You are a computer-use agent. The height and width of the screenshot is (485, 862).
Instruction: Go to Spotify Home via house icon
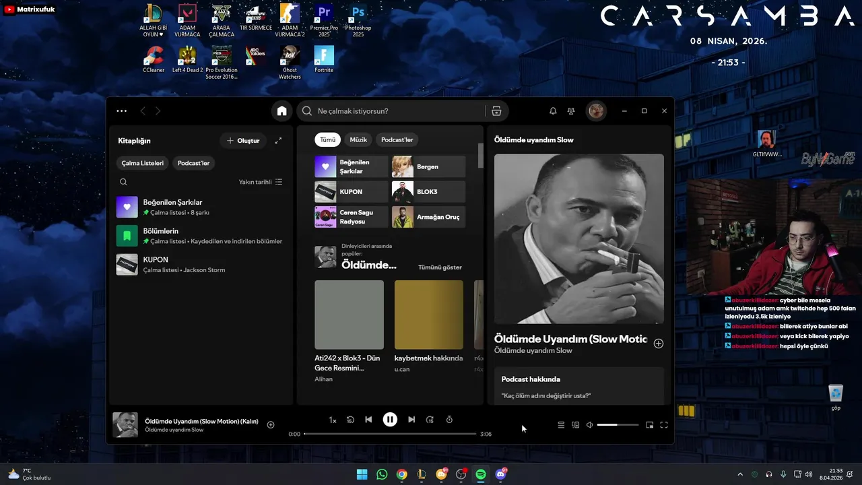[x=281, y=111]
